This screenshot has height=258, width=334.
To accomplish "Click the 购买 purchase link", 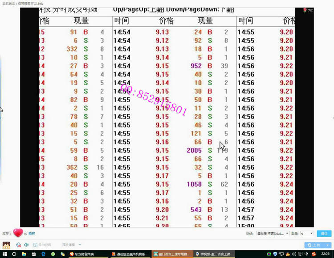I will click(x=32, y=234).
